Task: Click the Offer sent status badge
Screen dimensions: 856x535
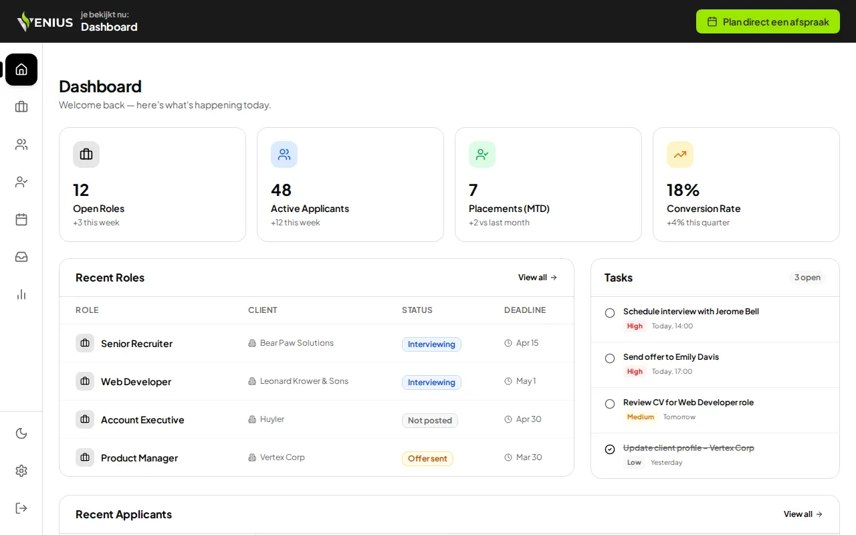Action: pos(427,459)
